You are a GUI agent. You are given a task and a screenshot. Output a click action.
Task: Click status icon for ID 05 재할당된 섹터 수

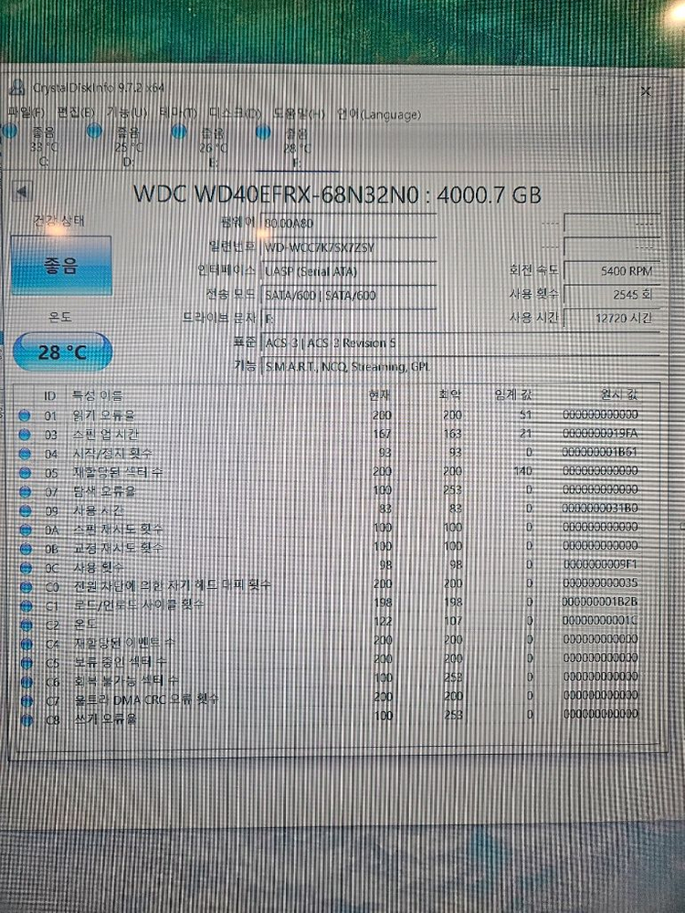[x=25, y=473]
